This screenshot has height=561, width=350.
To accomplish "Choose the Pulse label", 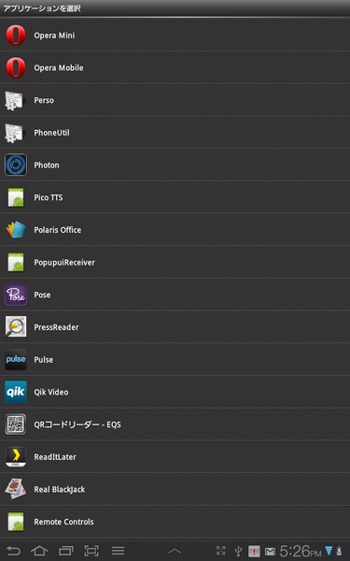I will point(44,360).
